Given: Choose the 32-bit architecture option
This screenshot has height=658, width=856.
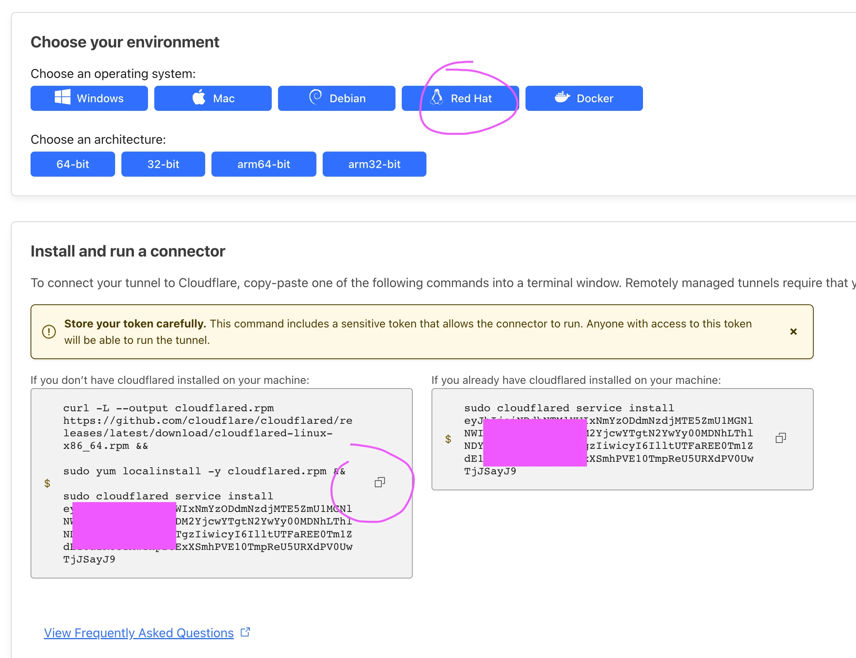Looking at the screenshot, I should pyautogui.click(x=163, y=164).
